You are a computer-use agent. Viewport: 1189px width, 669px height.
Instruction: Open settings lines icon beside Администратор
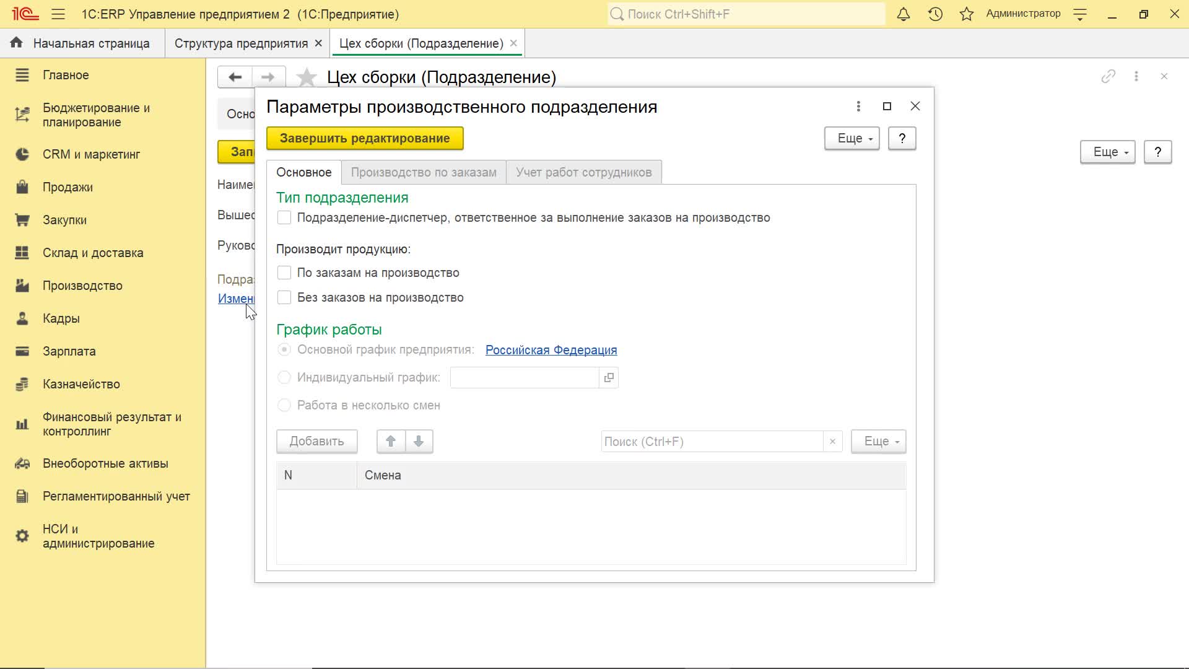pos(1080,14)
